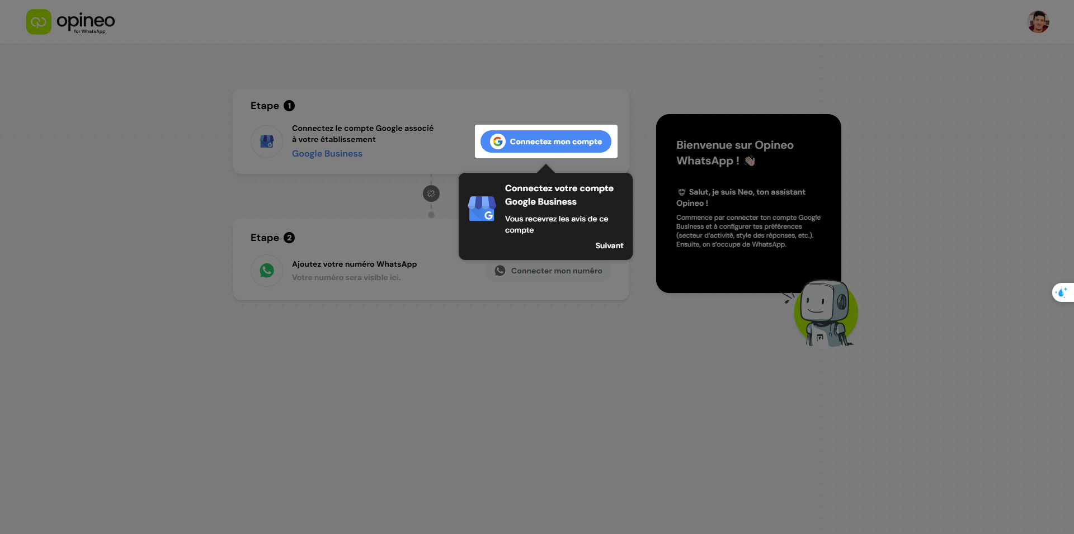Click the Google G icon inside the connect button
The width and height of the screenshot is (1074, 534).
click(497, 141)
